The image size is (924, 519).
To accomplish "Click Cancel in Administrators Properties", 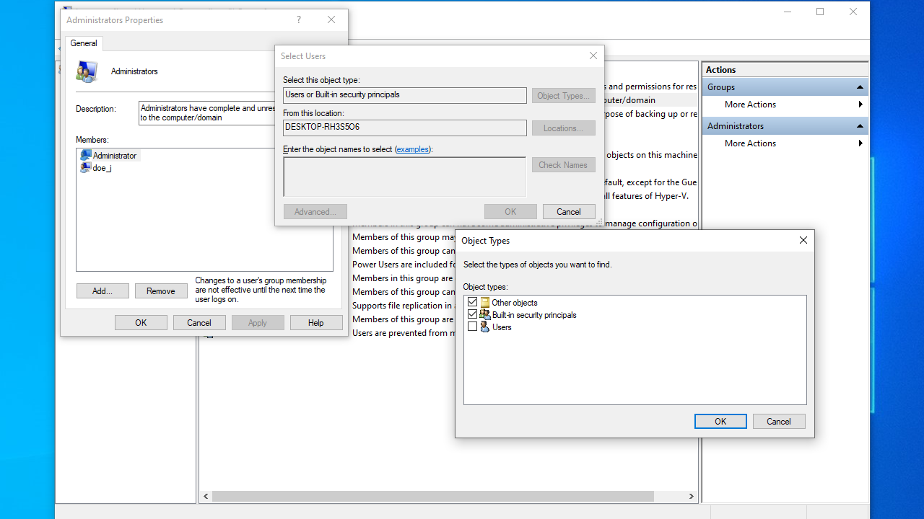I will pos(199,323).
